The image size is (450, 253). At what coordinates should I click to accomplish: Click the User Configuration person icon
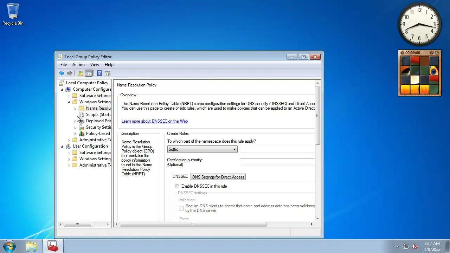click(68, 146)
